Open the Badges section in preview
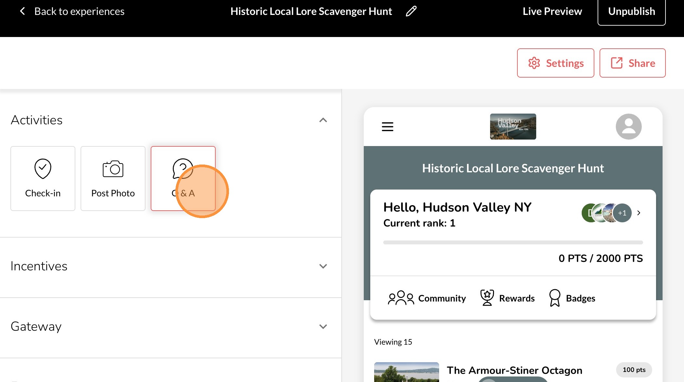 (572, 298)
